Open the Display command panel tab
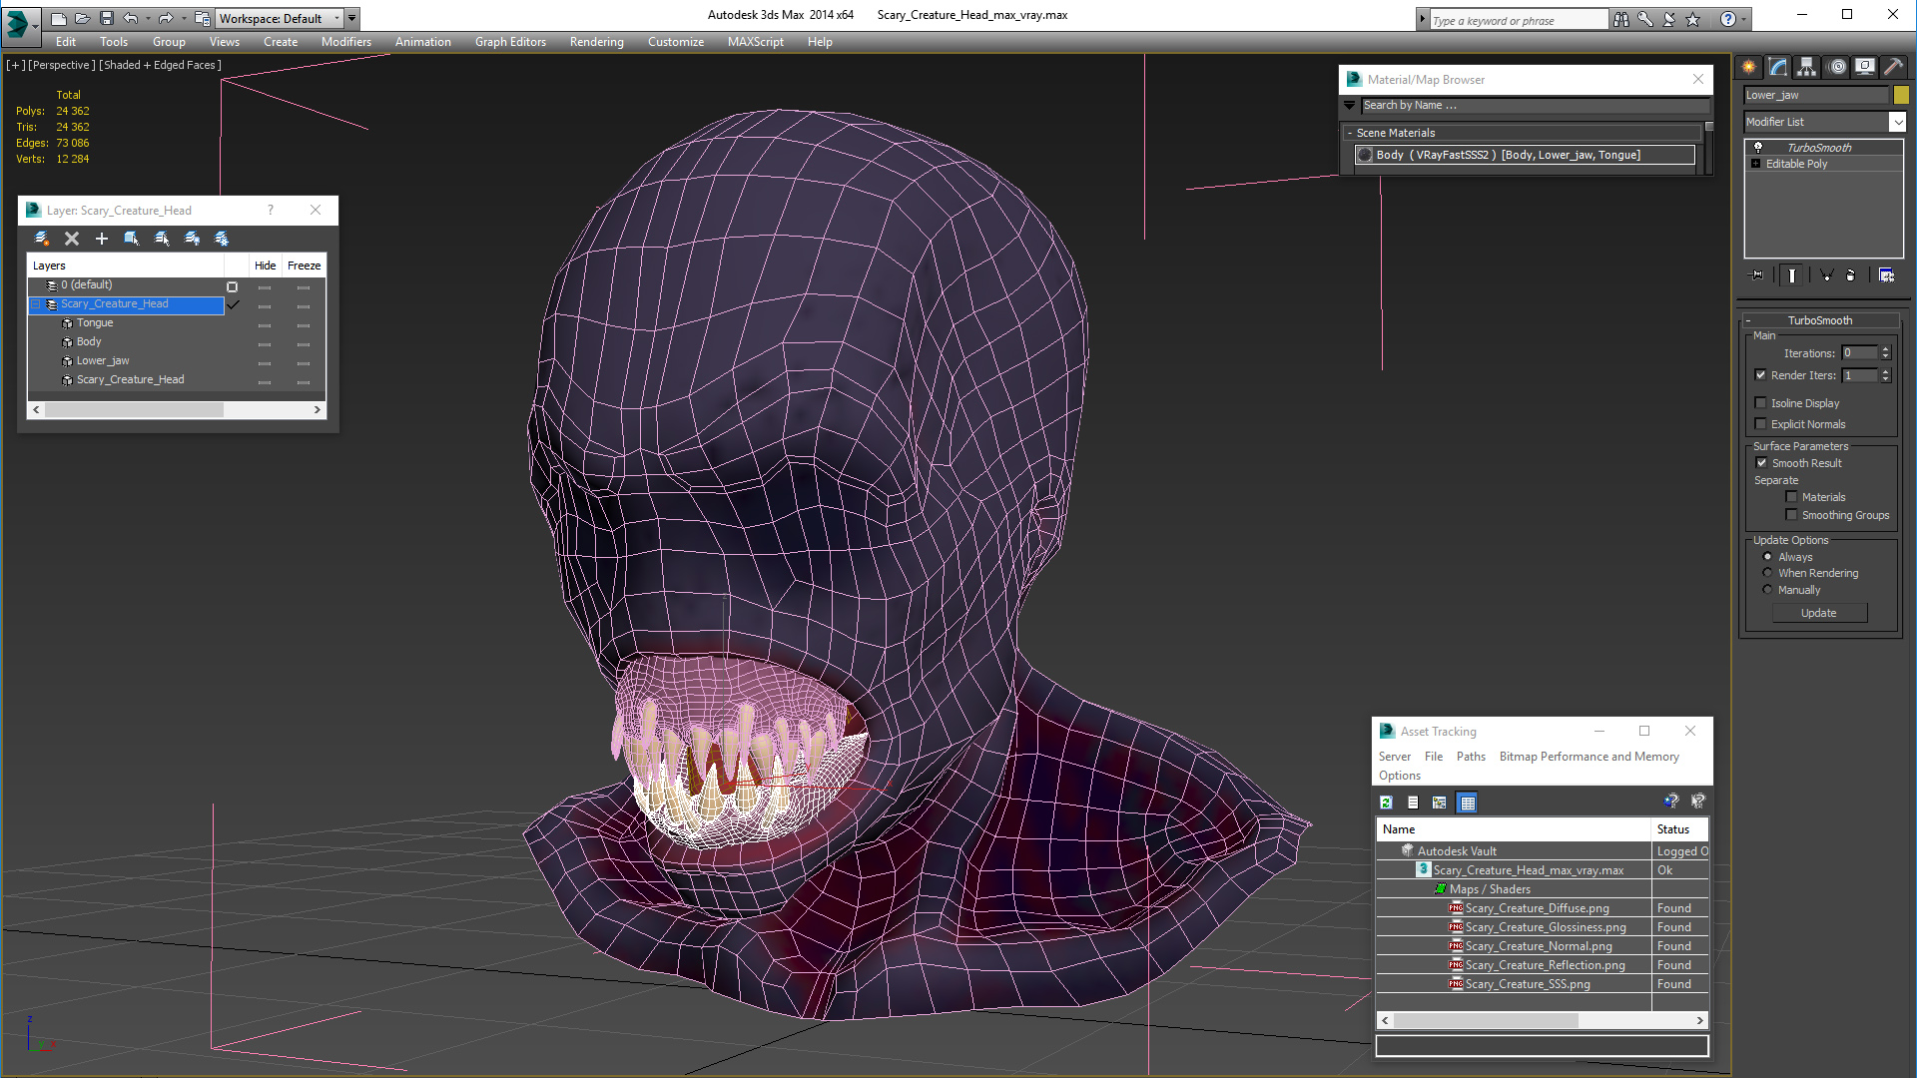 [1865, 67]
